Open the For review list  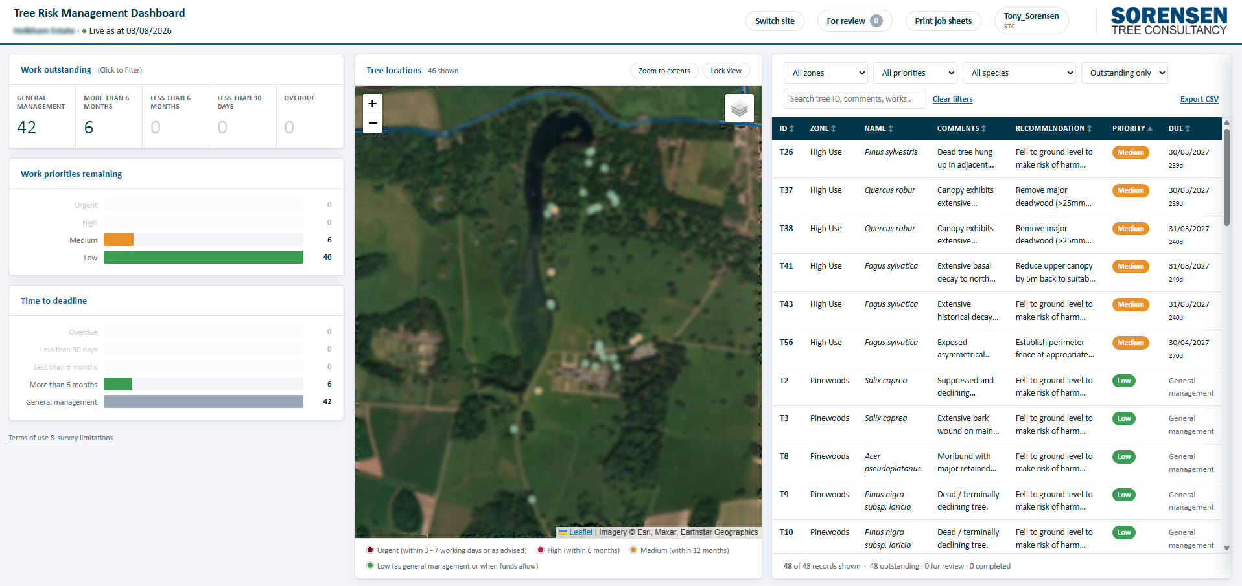coord(854,21)
